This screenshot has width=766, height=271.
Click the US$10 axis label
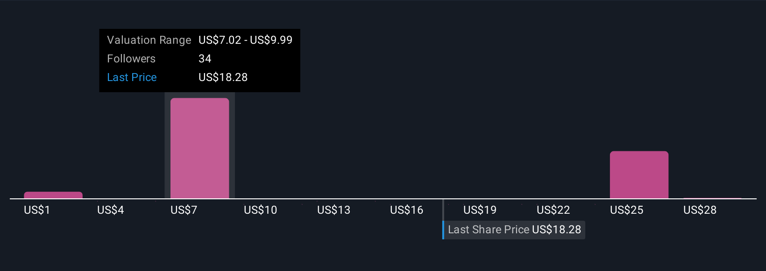pyautogui.click(x=260, y=210)
